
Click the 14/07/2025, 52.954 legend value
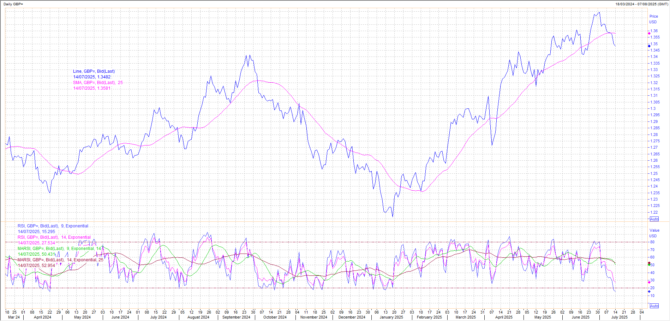36,266
